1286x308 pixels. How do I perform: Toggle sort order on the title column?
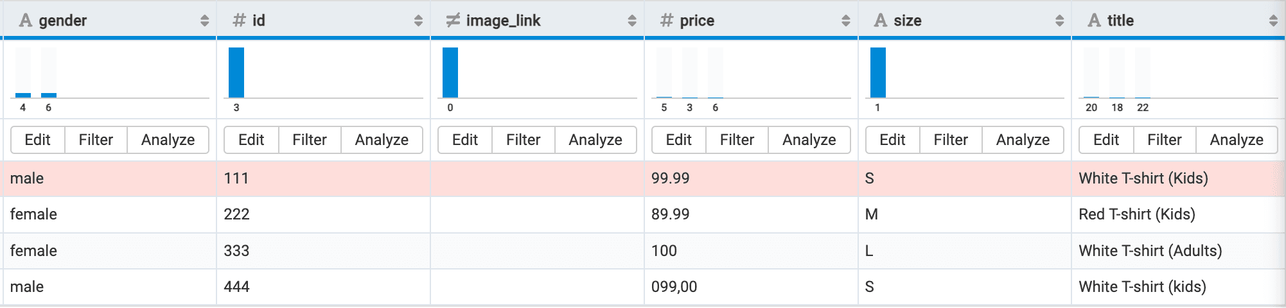[x=1273, y=21]
